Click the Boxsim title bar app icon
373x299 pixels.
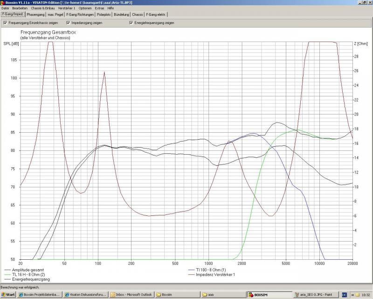tap(3, 2)
